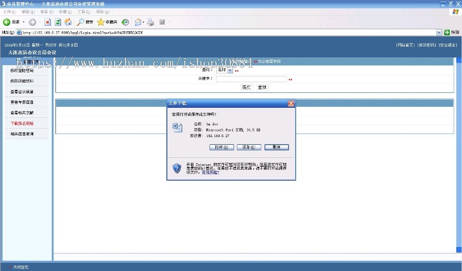The image size is (462, 271).
Task: Open the 帮助 menu
Action: point(103,12)
